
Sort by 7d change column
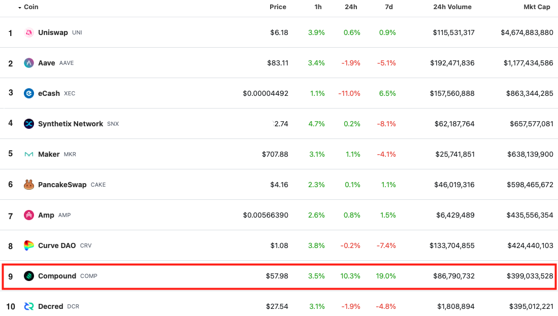388,7
